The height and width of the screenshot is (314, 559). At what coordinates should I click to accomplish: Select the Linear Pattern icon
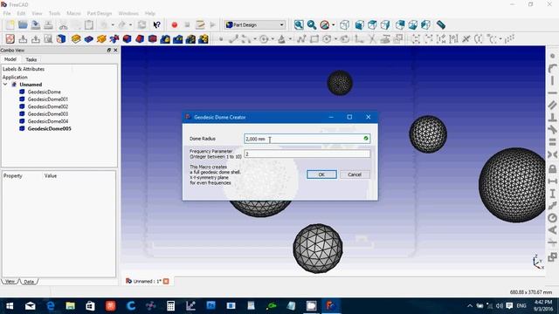(178, 38)
